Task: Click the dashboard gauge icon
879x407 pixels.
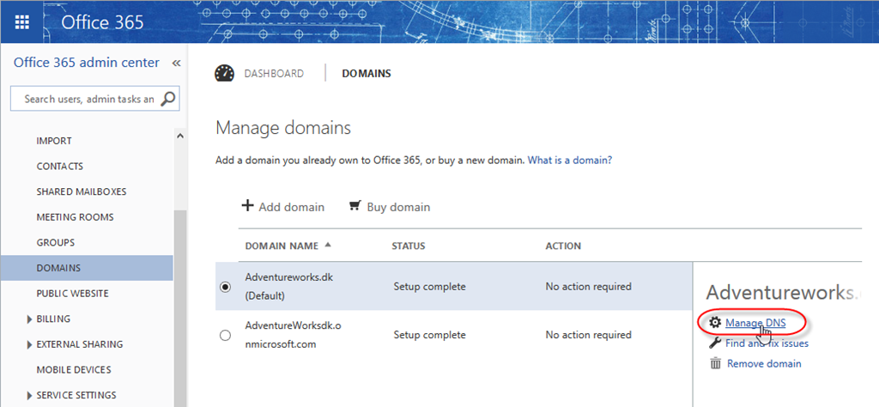Action: (x=224, y=74)
